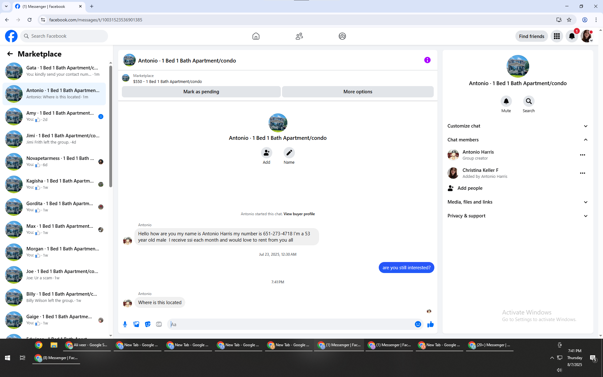Viewport: 603px width, 377px height.
Task: Open the Jimi apartment conversation
Action: (x=54, y=139)
